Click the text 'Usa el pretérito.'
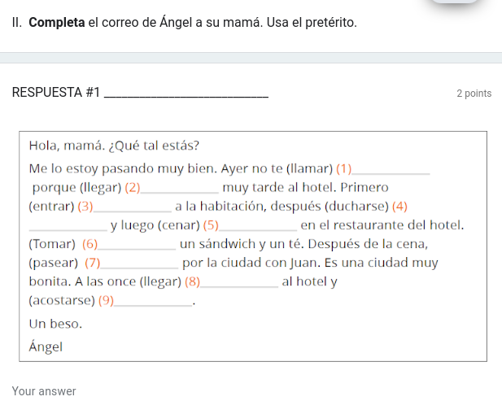 pyautogui.click(x=312, y=23)
